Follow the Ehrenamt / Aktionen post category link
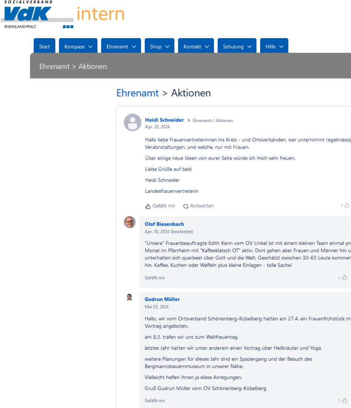Viewport: 351px width, 408px height. coord(213,121)
